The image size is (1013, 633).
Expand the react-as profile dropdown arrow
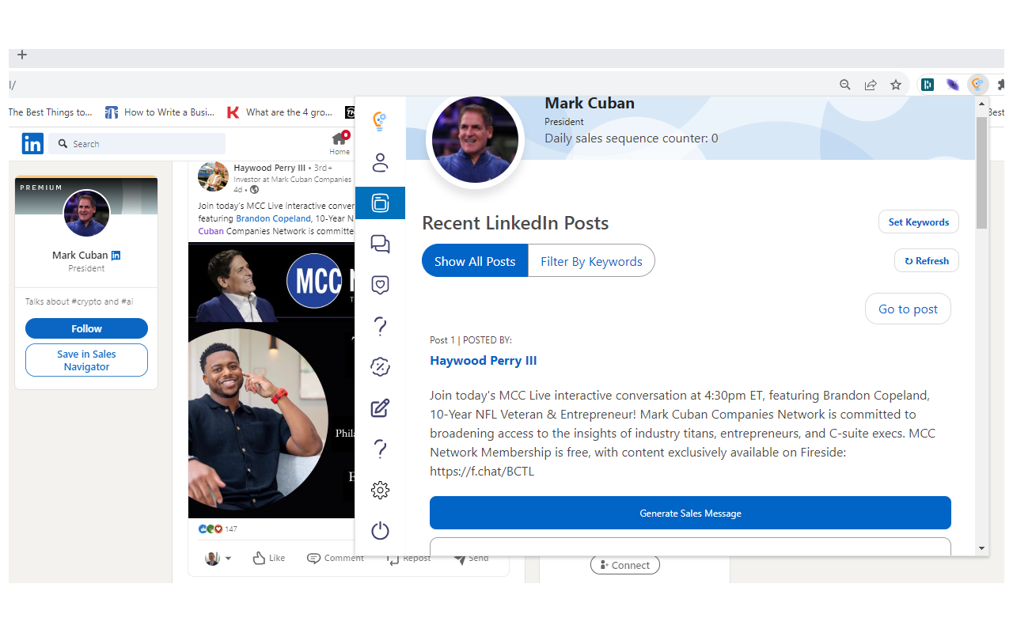(x=228, y=559)
